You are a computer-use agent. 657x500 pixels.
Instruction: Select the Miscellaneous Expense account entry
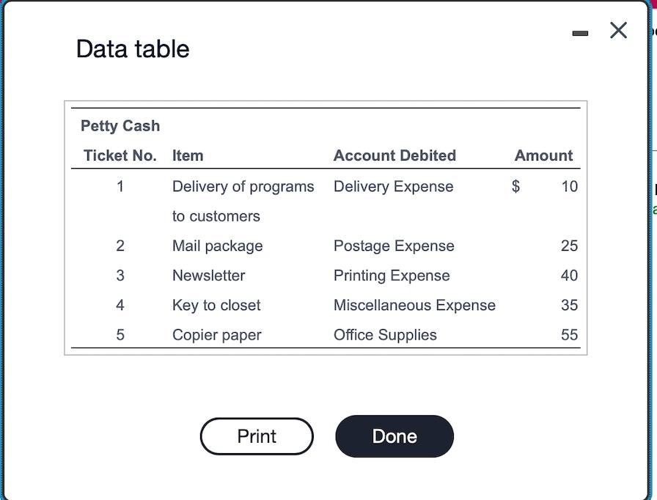[414, 305]
